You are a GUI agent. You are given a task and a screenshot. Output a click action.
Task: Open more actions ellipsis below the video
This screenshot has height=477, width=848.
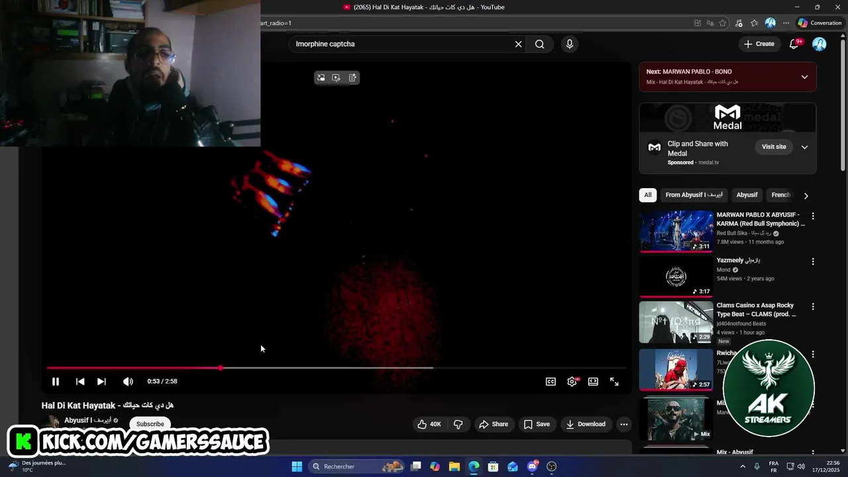(x=623, y=424)
